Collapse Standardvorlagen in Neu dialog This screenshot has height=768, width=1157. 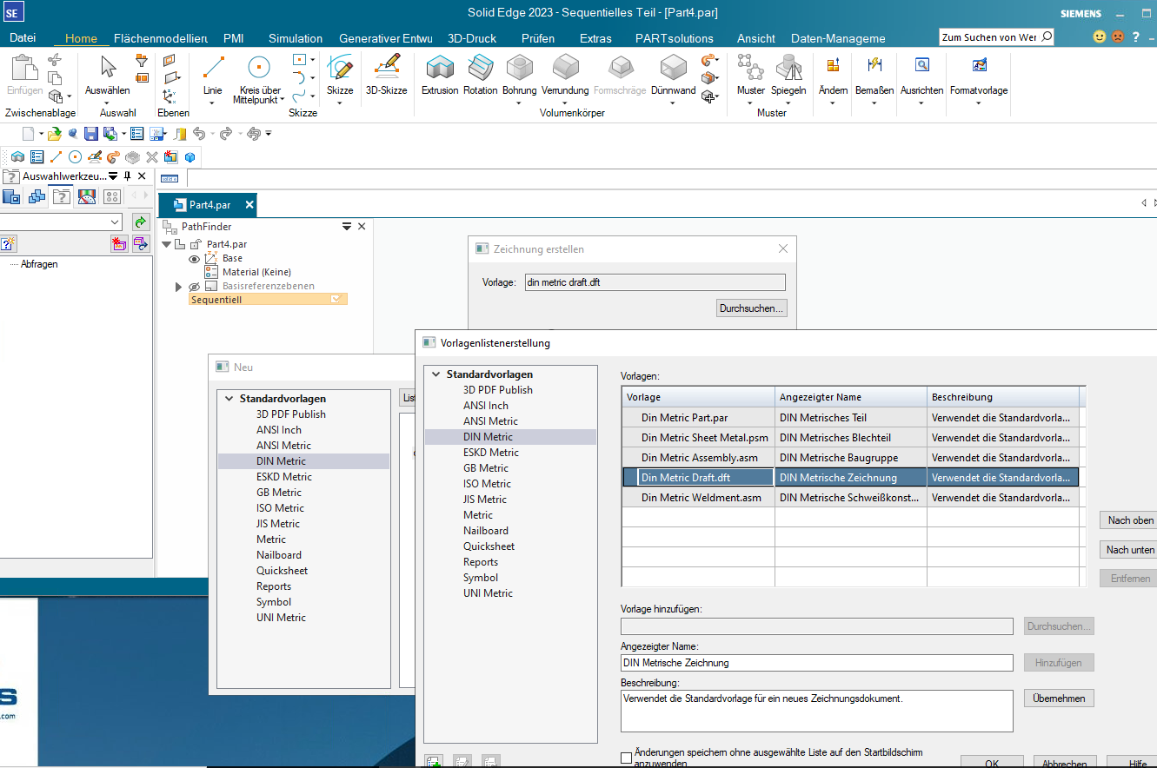(x=229, y=399)
